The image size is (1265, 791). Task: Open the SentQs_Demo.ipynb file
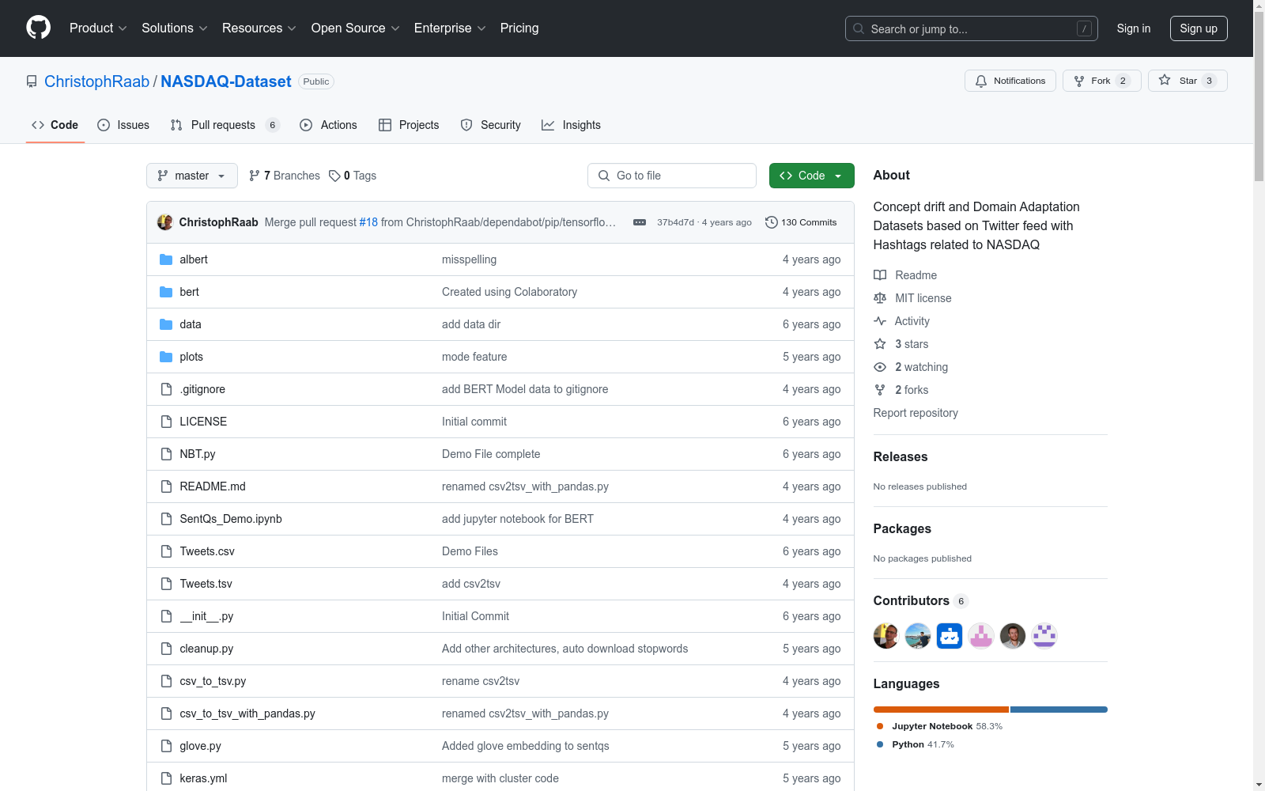[x=231, y=519]
